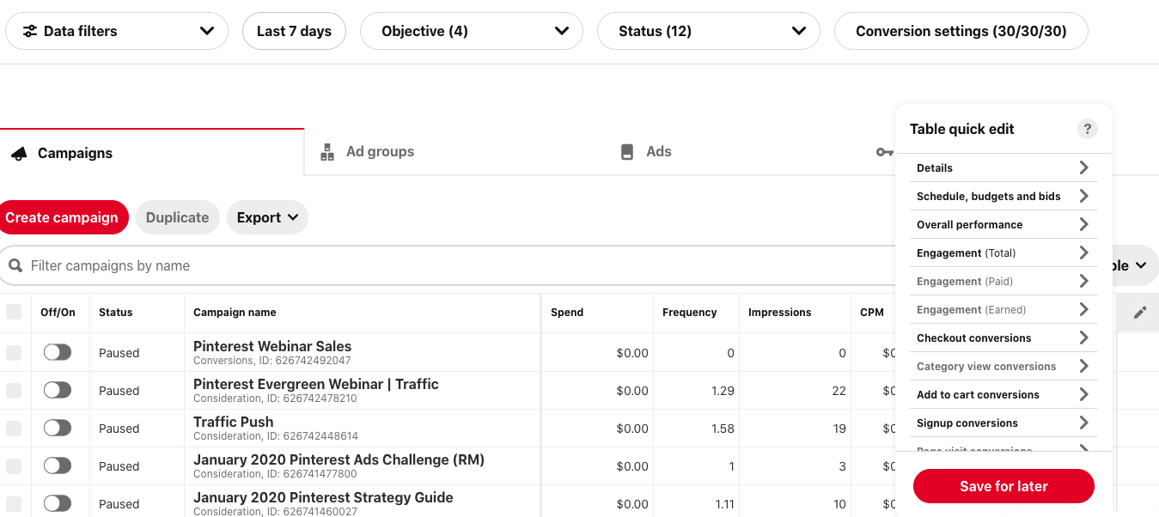
Task: Click the Data filters sliders icon
Action: pyautogui.click(x=30, y=31)
